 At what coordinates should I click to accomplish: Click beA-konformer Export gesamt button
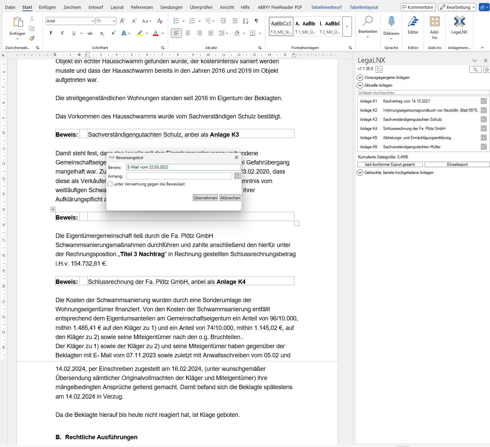[390, 164]
